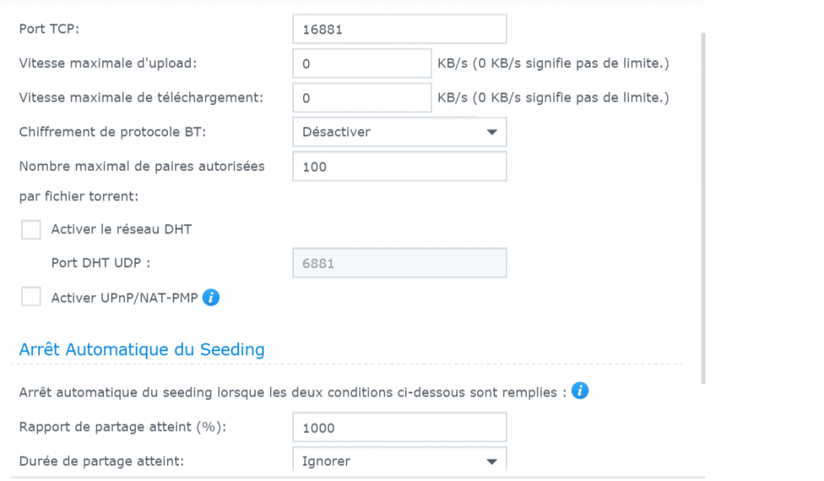Click the Port DHT UDP field

[x=400, y=263]
